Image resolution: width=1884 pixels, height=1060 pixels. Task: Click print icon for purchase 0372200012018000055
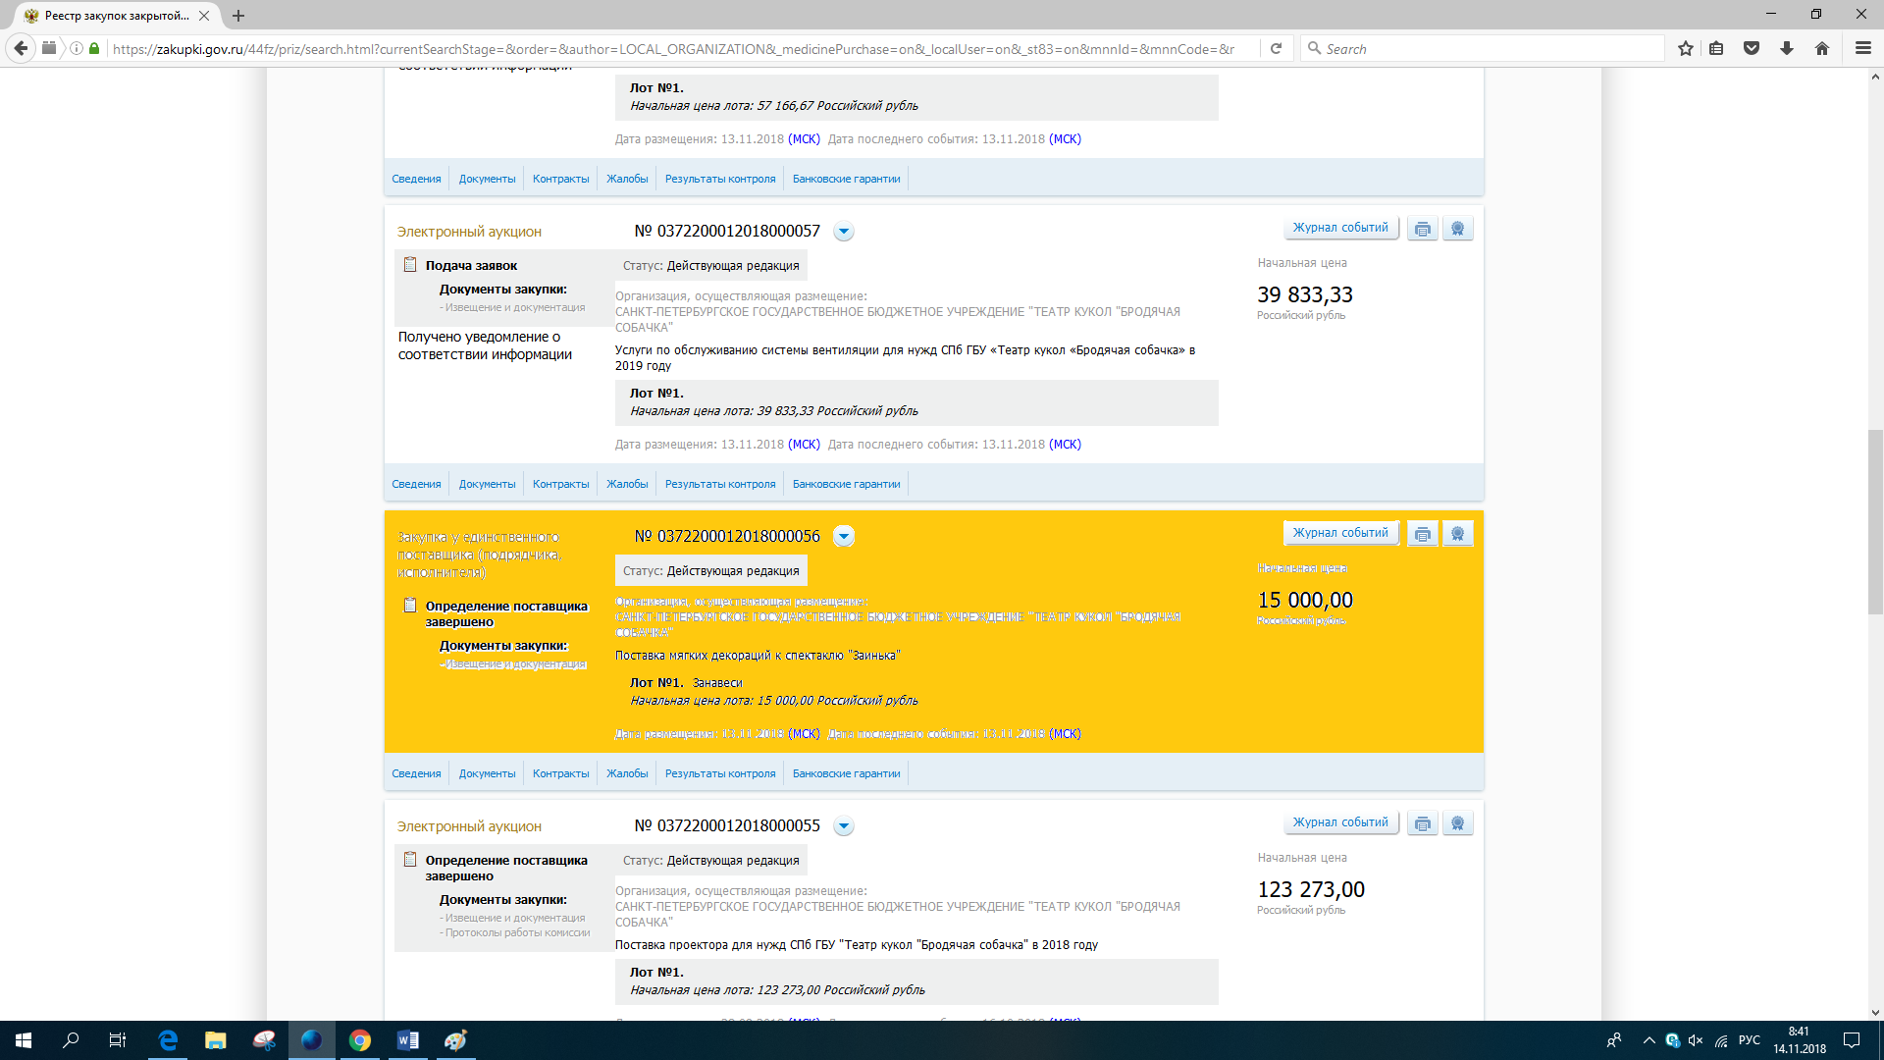[1422, 823]
